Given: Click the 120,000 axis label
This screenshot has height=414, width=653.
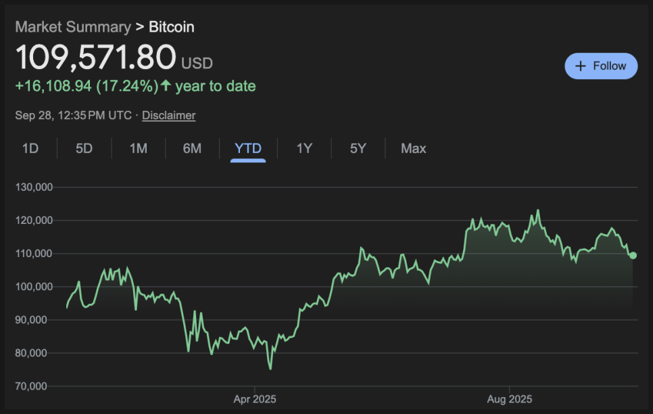Looking at the screenshot, I should coord(34,220).
